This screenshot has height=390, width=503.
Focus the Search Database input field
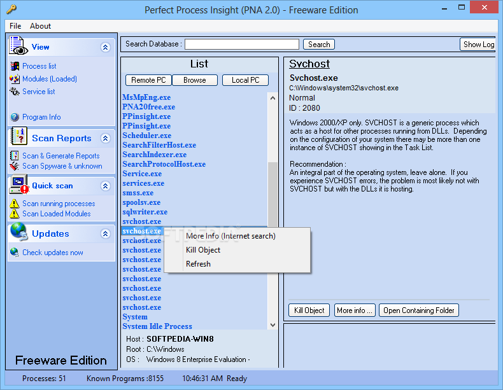click(242, 45)
